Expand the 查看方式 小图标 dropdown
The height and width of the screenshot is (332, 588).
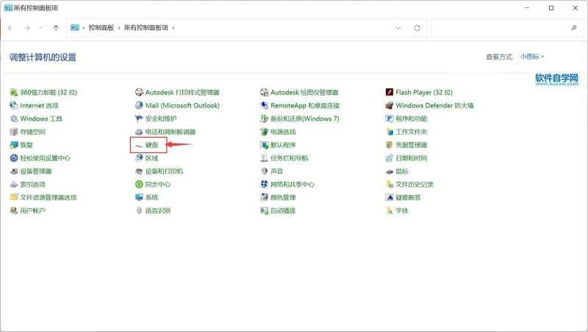pyautogui.click(x=532, y=57)
